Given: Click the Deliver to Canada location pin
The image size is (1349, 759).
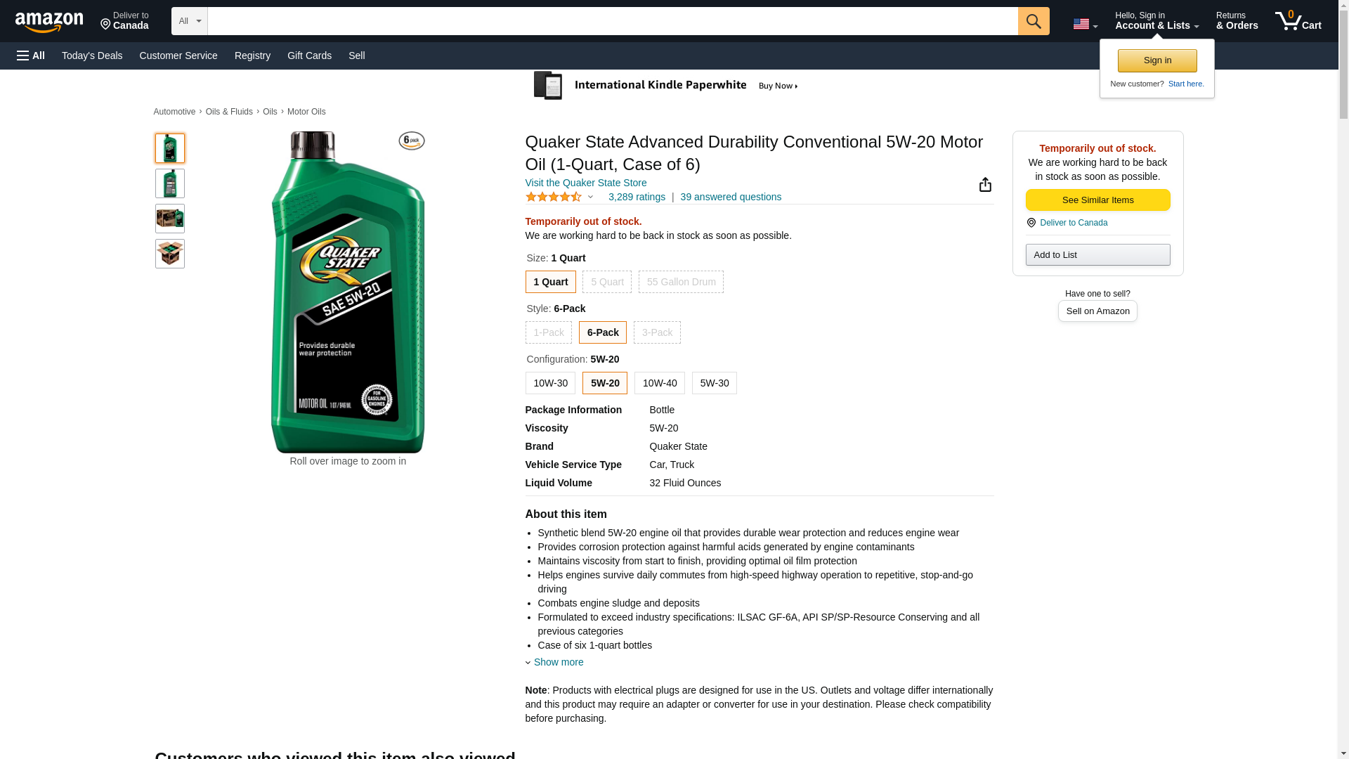Looking at the screenshot, I should (1031, 223).
